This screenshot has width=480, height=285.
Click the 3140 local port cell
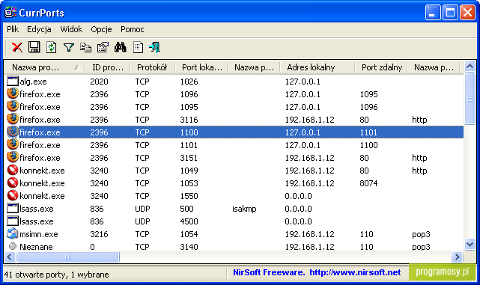(x=189, y=246)
